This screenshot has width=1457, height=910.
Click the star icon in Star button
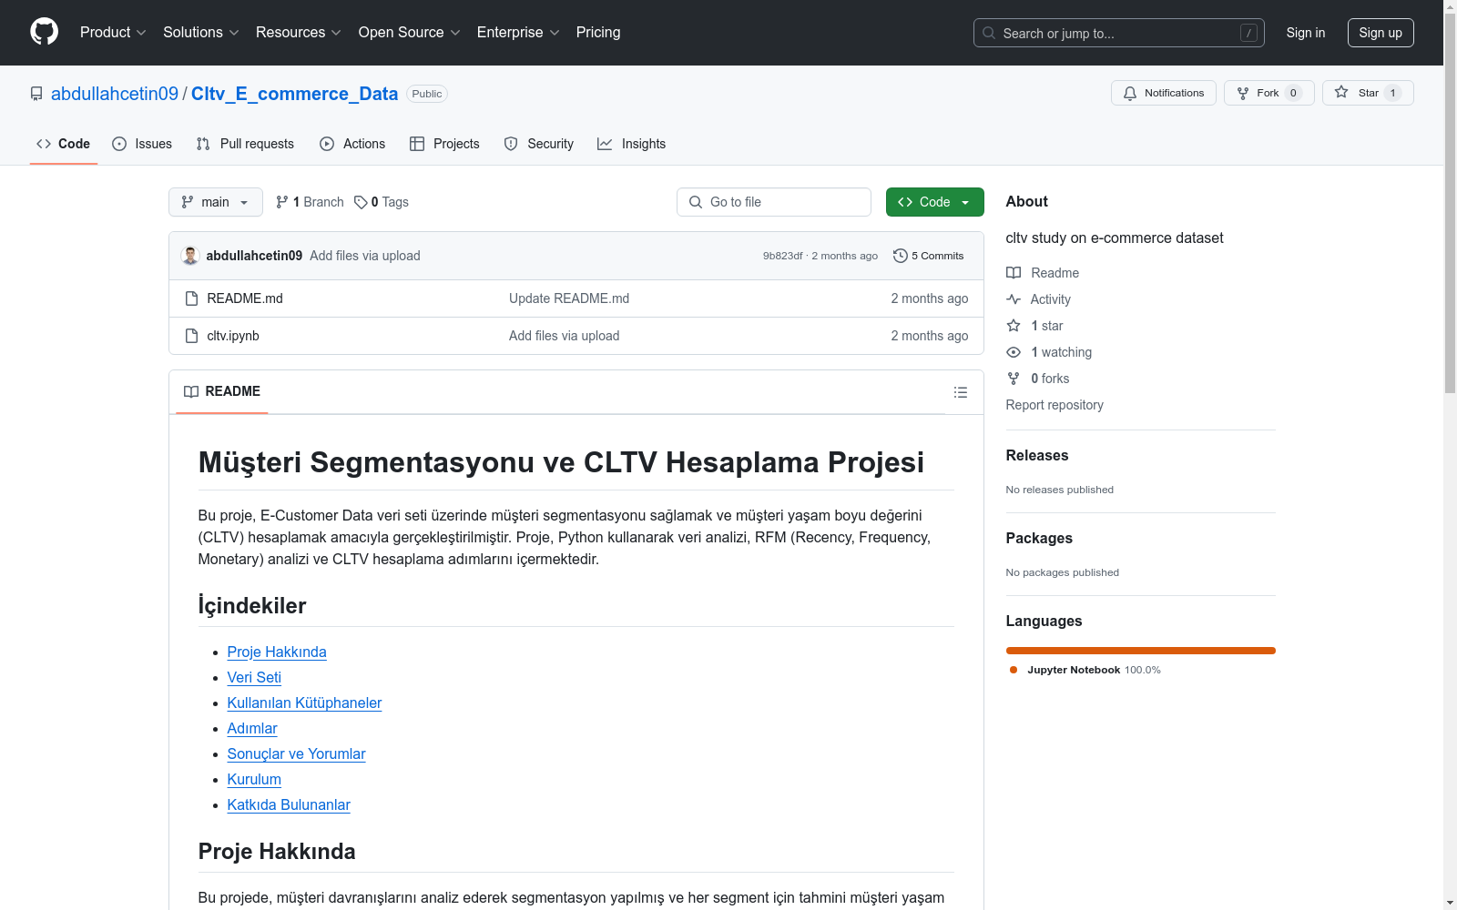1341,92
